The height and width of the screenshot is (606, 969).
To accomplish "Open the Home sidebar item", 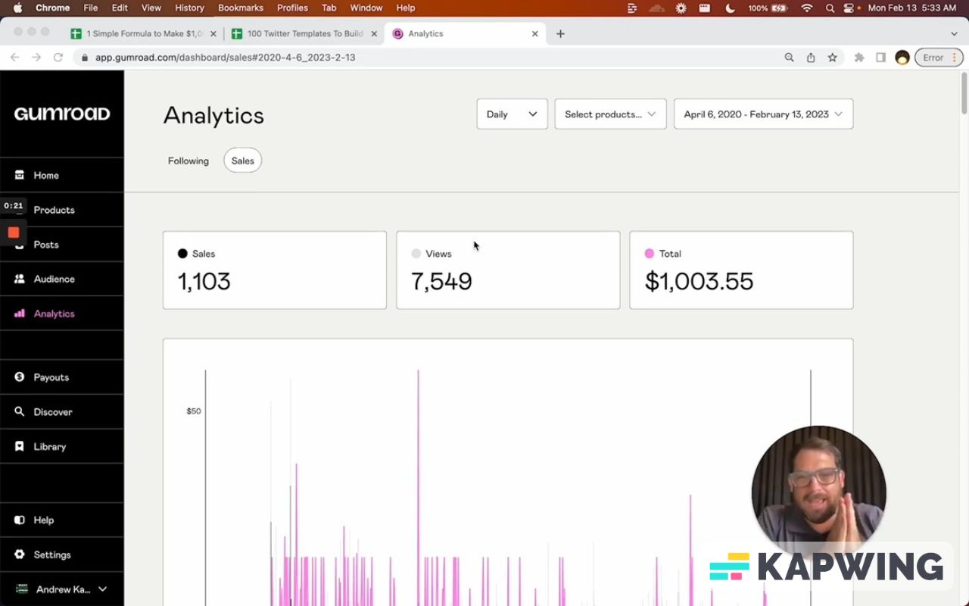I will [x=61, y=175].
